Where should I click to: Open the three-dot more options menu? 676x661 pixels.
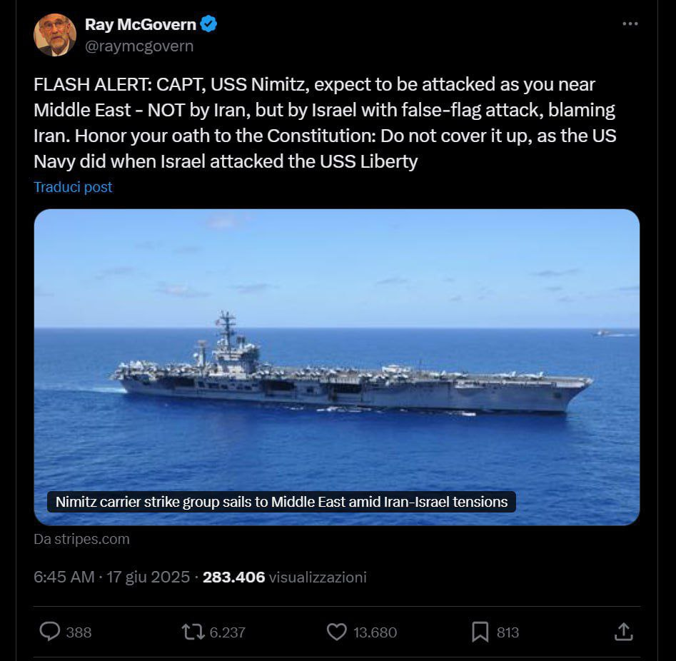(x=630, y=24)
